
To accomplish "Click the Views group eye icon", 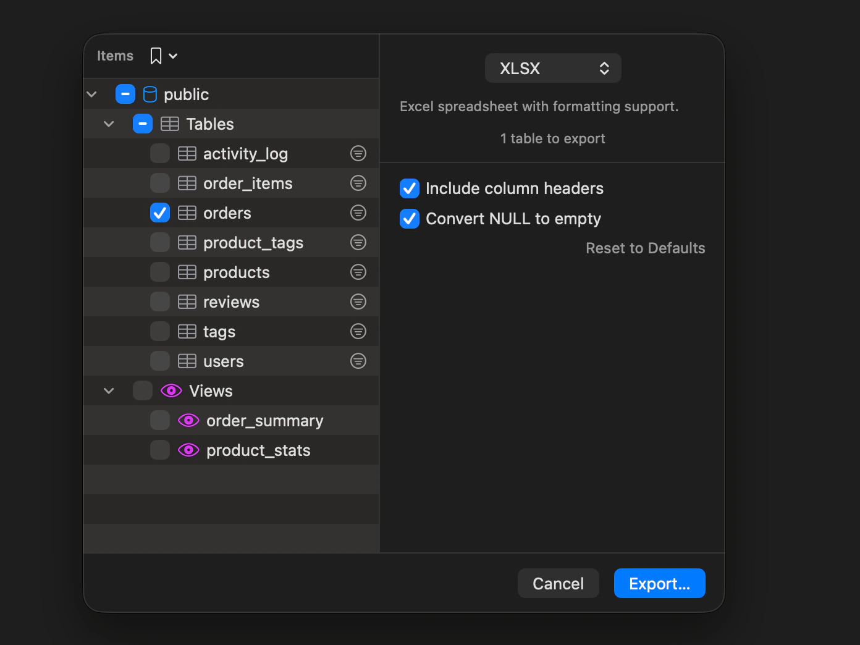I will point(171,390).
